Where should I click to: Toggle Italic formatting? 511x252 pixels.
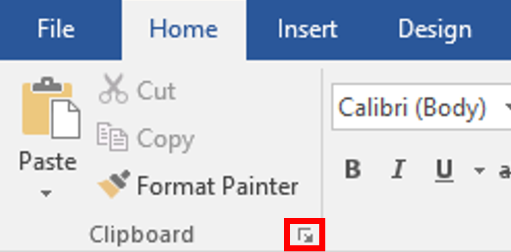click(x=398, y=169)
